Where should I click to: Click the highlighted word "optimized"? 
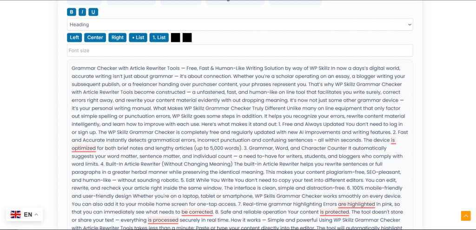(84, 148)
